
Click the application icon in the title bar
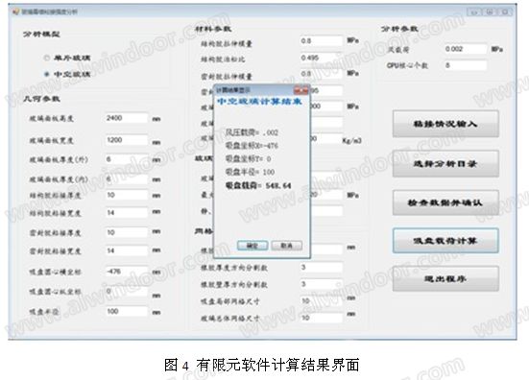15,12
